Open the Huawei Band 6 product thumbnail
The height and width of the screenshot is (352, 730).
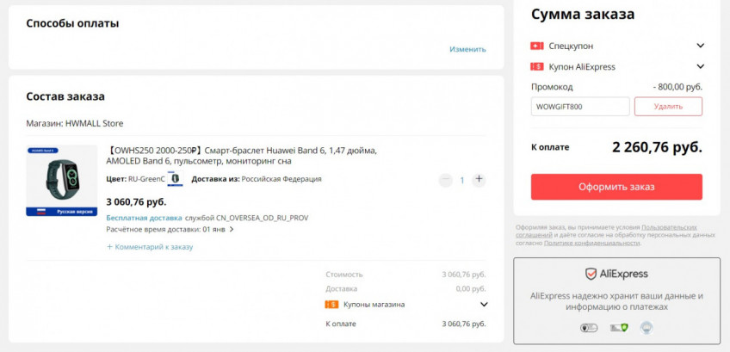(61, 180)
